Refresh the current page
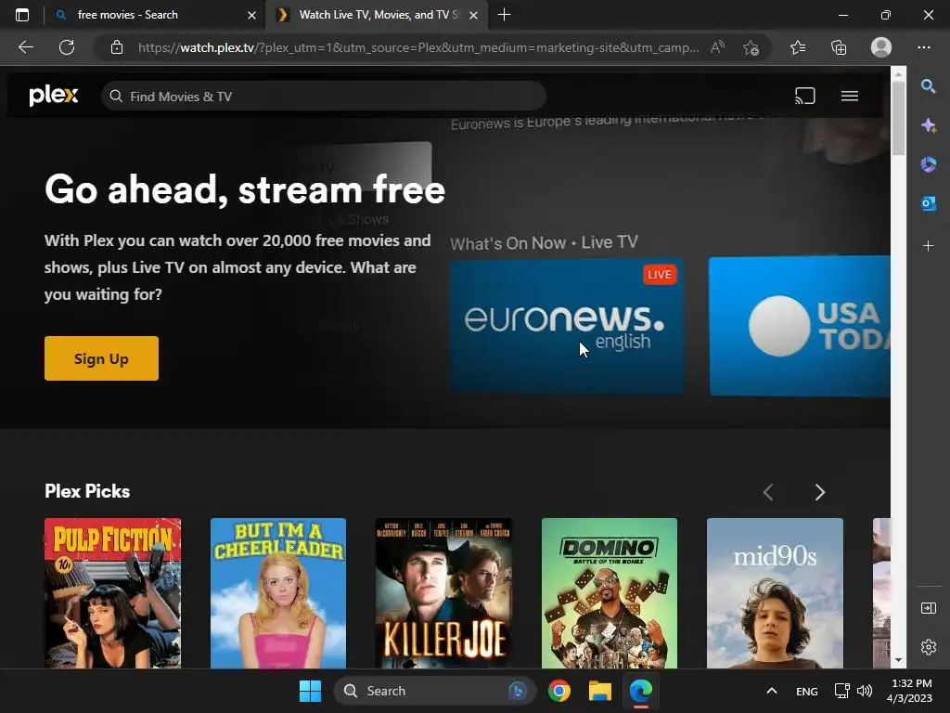The width and height of the screenshot is (950, 713). tap(67, 47)
